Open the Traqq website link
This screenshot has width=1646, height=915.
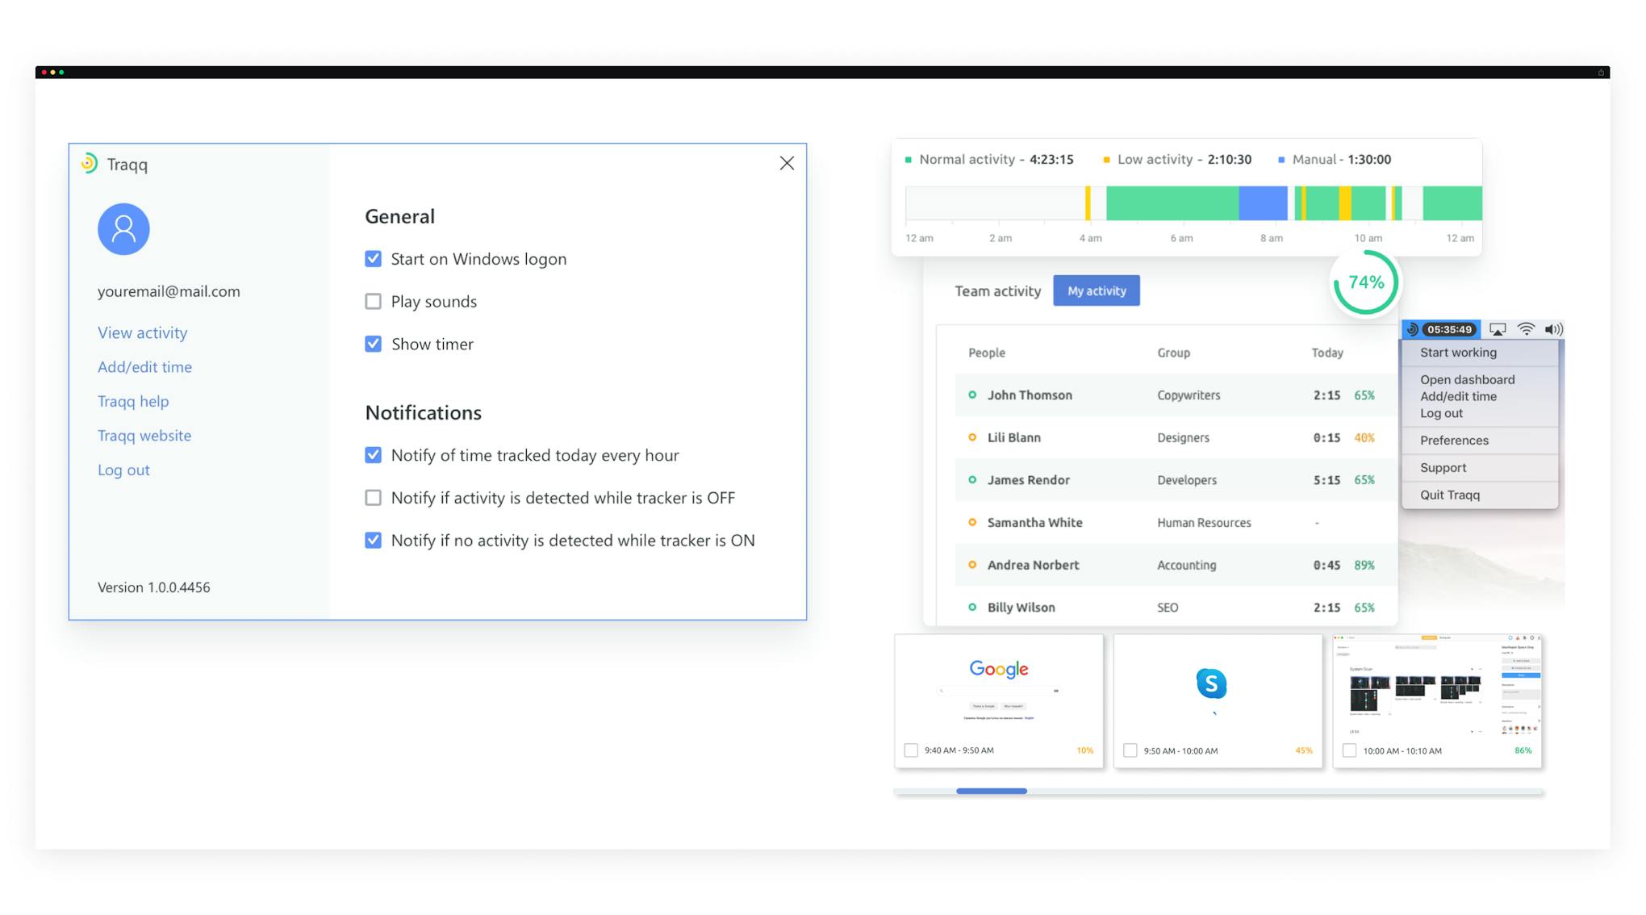(x=144, y=436)
